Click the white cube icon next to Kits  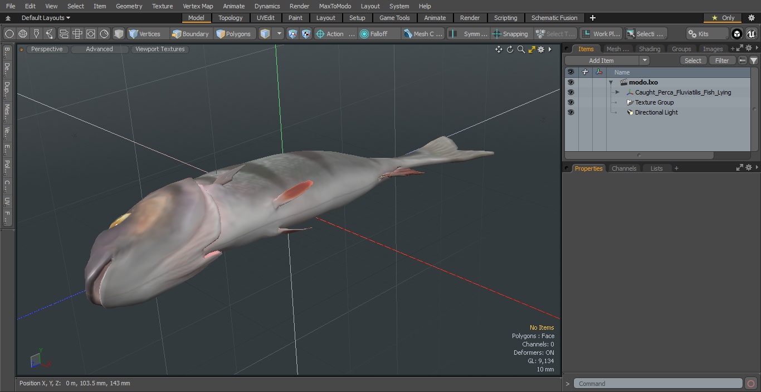coord(736,34)
